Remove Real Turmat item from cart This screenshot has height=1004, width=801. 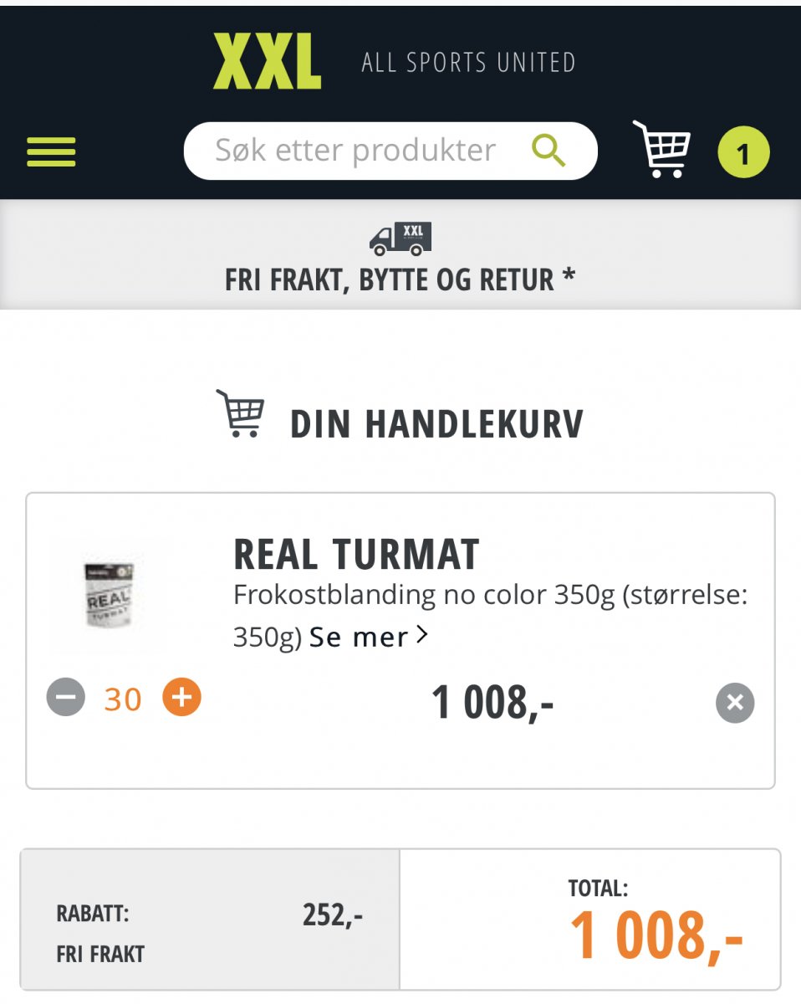(735, 703)
